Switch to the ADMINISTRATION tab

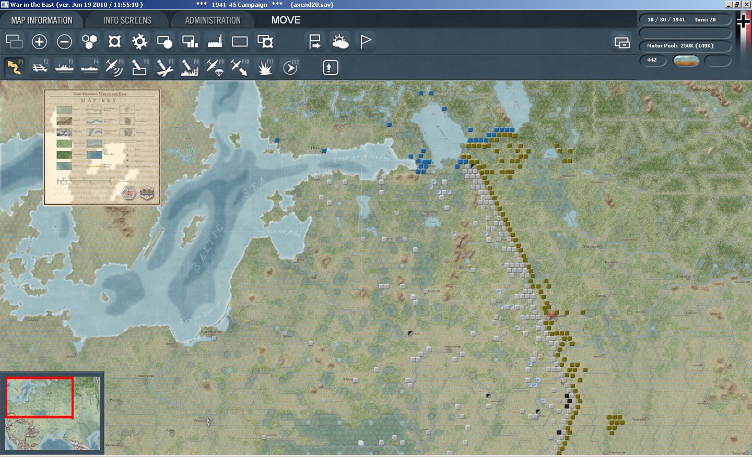pos(213,20)
